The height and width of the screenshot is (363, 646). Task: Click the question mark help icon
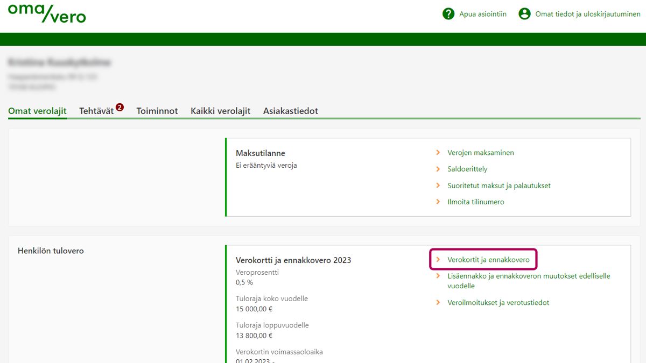click(448, 14)
